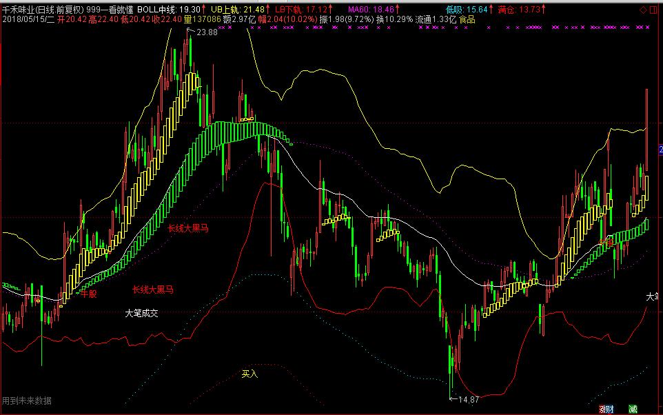Click the red square window icon at top right
The image size is (663, 415).
(655, 10)
